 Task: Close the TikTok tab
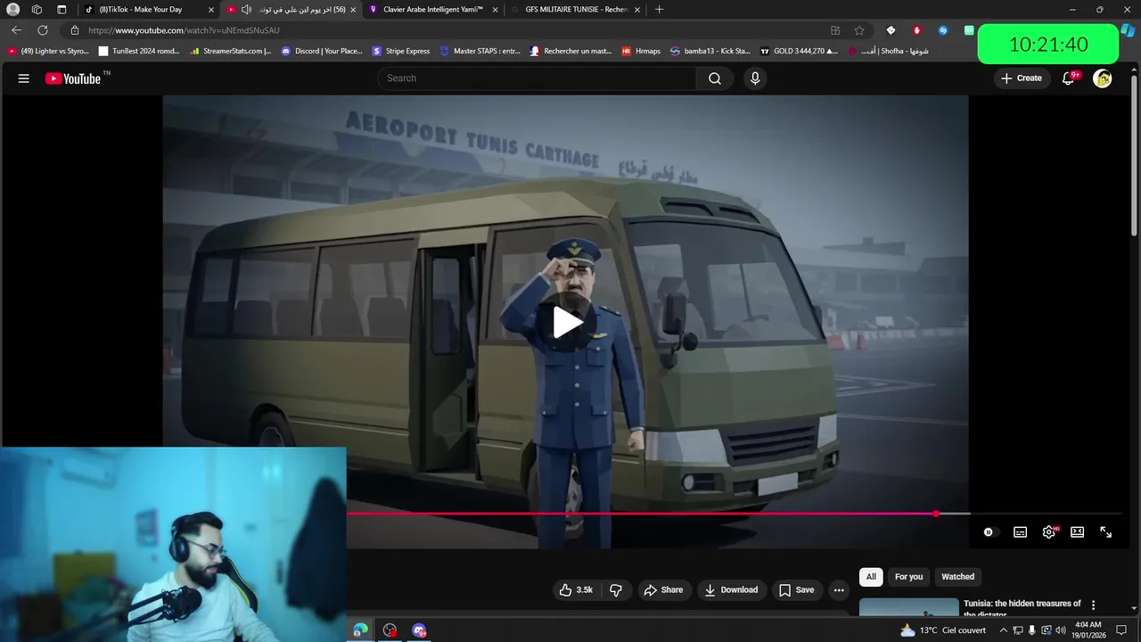coord(211,10)
